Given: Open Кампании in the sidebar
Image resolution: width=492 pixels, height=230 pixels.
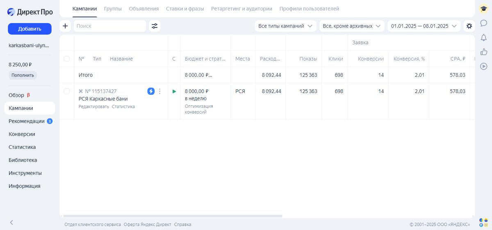Looking at the screenshot, I should [30, 108].
